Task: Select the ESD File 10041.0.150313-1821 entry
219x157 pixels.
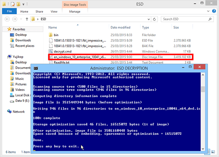Action: click(x=120, y=41)
